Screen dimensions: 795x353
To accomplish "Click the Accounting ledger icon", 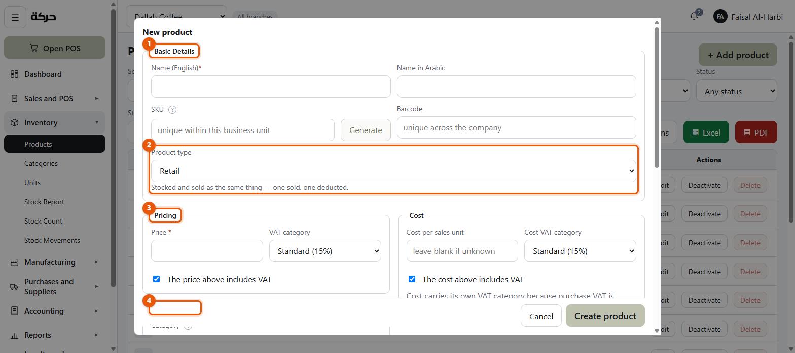I will (x=14, y=311).
